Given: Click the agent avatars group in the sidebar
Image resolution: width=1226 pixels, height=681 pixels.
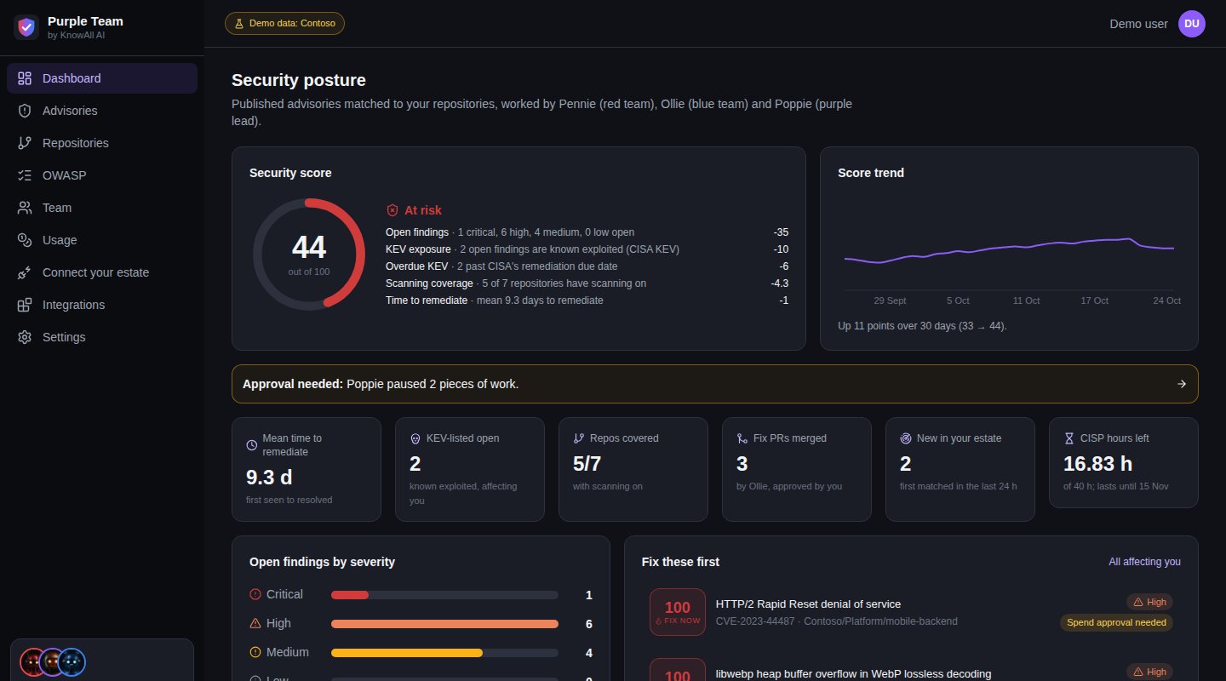Looking at the screenshot, I should pyautogui.click(x=54, y=661).
